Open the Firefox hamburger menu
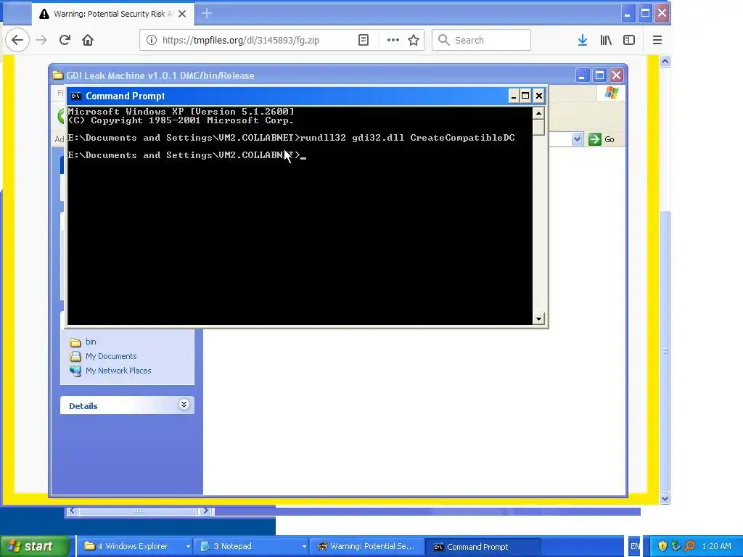 (x=657, y=41)
